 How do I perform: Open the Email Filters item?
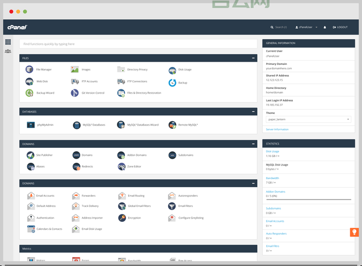click(181, 206)
